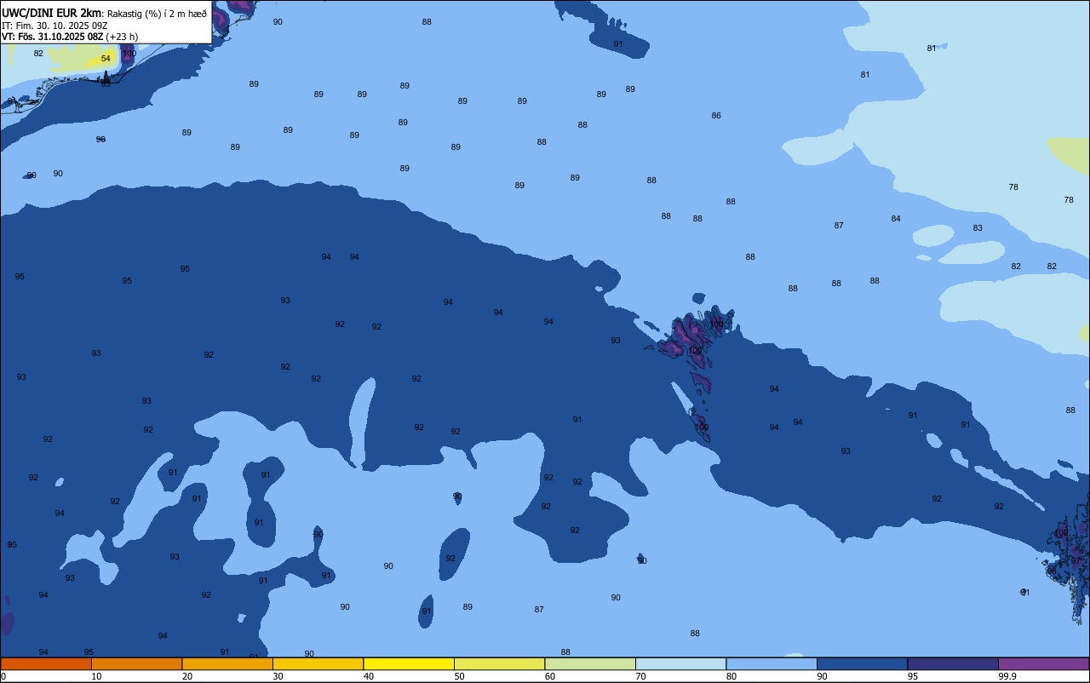The width and height of the screenshot is (1090, 683).
Task: Pick the 20–30 amber legend swatch
Action: click(x=227, y=663)
